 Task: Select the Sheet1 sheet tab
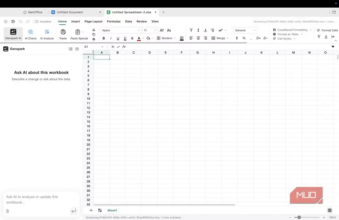click(x=112, y=210)
